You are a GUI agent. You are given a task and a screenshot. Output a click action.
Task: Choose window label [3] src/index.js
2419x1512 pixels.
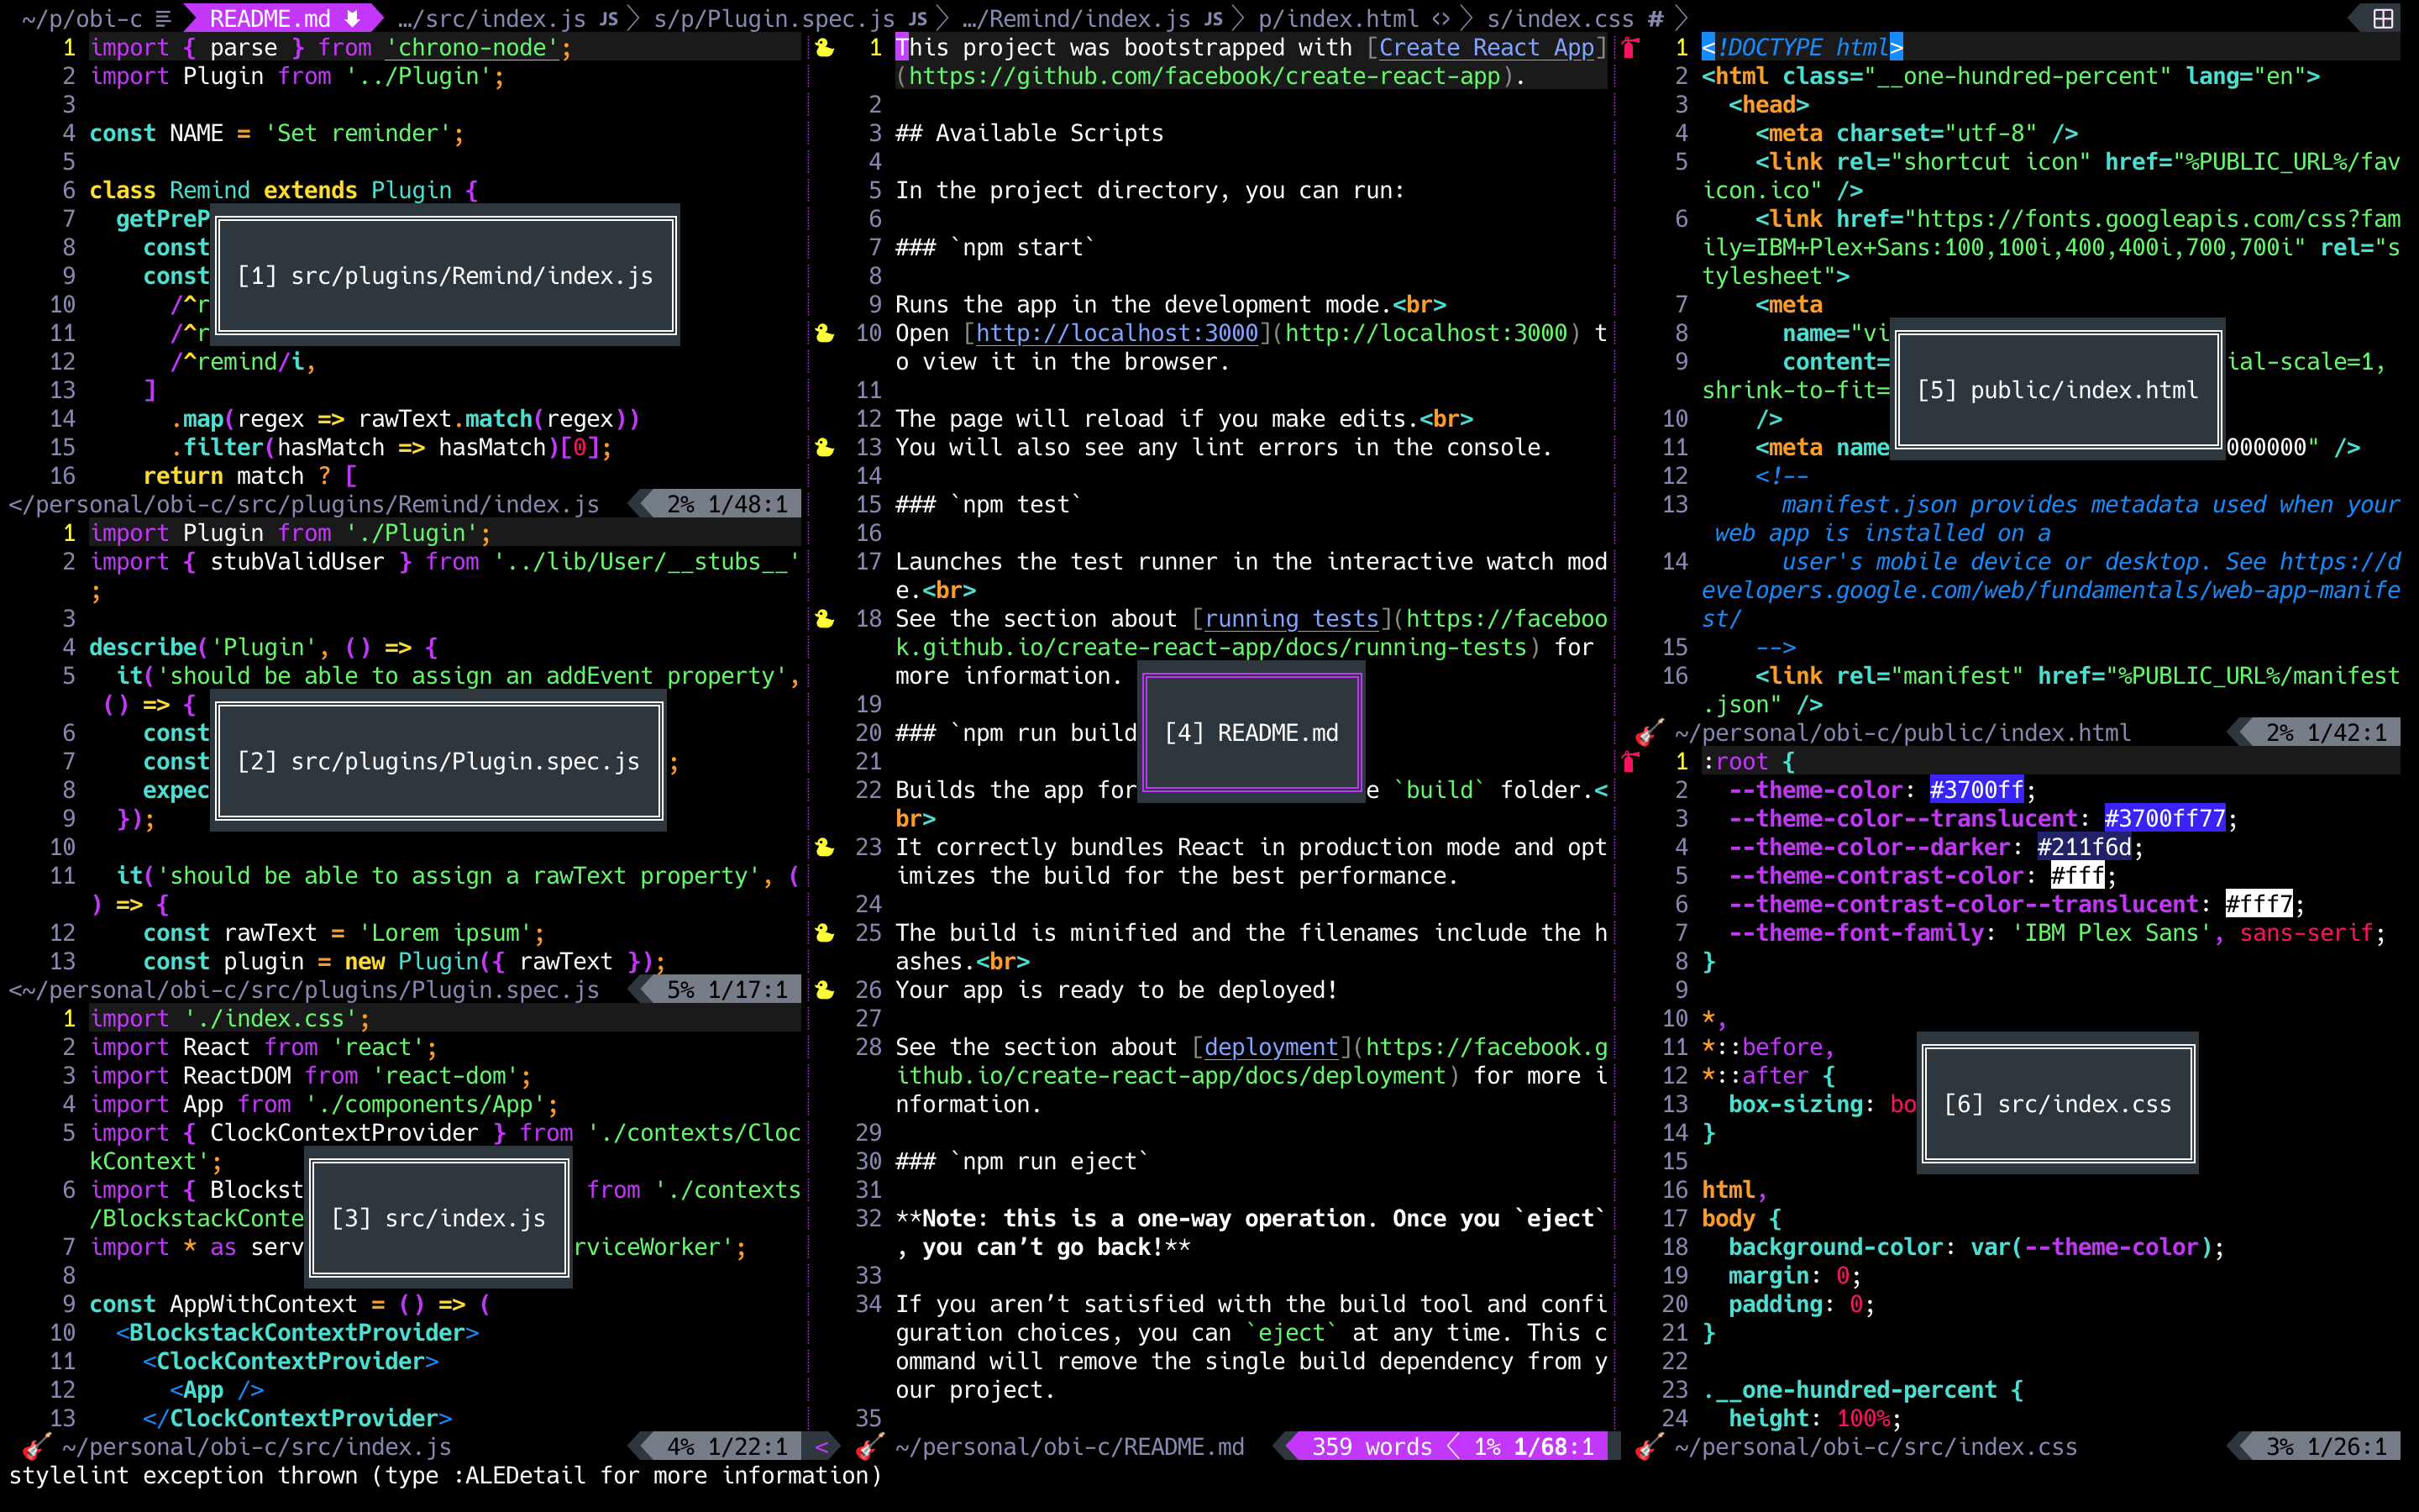pyautogui.click(x=438, y=1218)
